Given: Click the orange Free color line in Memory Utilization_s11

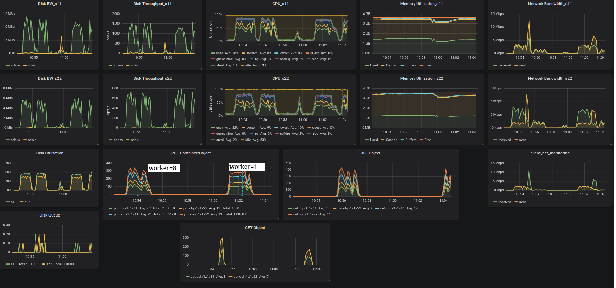Looking at the screenshot, I should [422, 65].
